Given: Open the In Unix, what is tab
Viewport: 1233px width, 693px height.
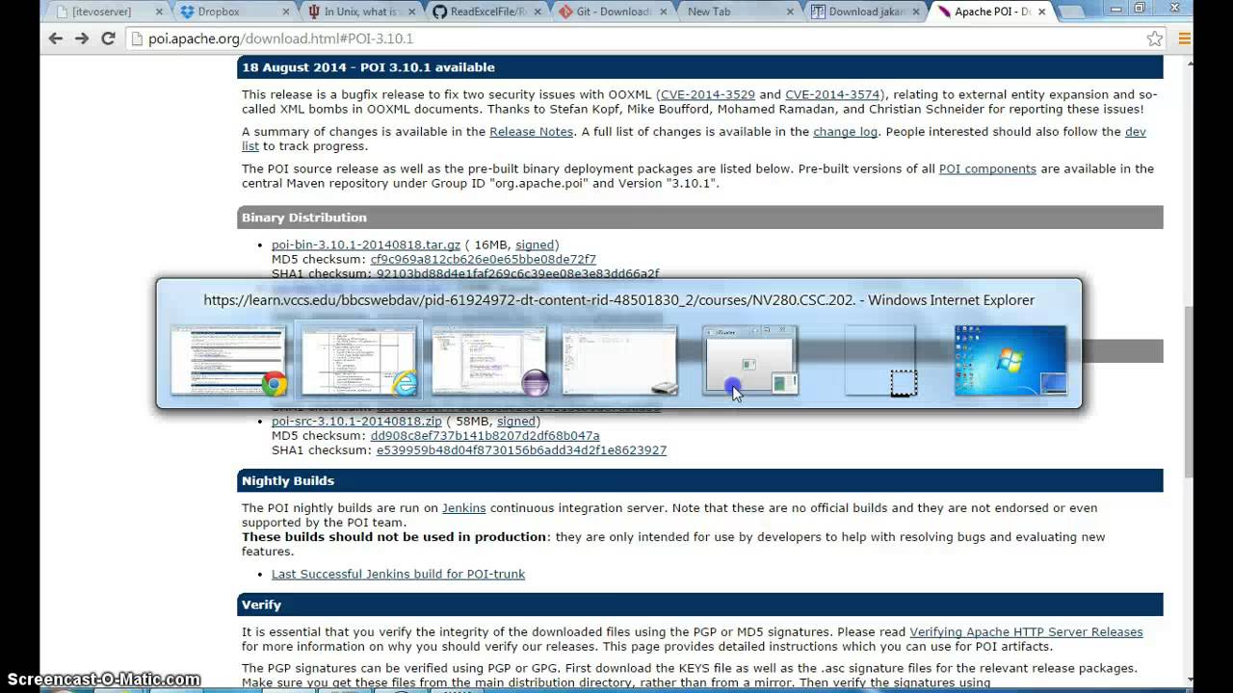Looking at the screenshot, I should 361,12.
